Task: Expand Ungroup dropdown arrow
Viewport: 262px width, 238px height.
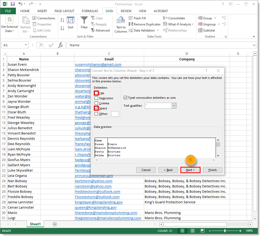Action: click(x=219, y=24)
